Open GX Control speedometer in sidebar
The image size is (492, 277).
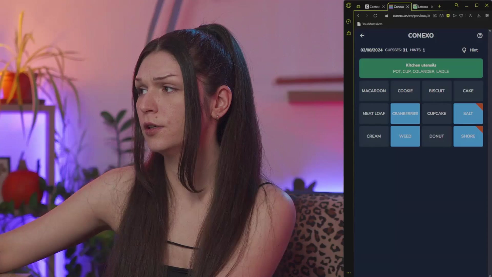tap(348, 22)
